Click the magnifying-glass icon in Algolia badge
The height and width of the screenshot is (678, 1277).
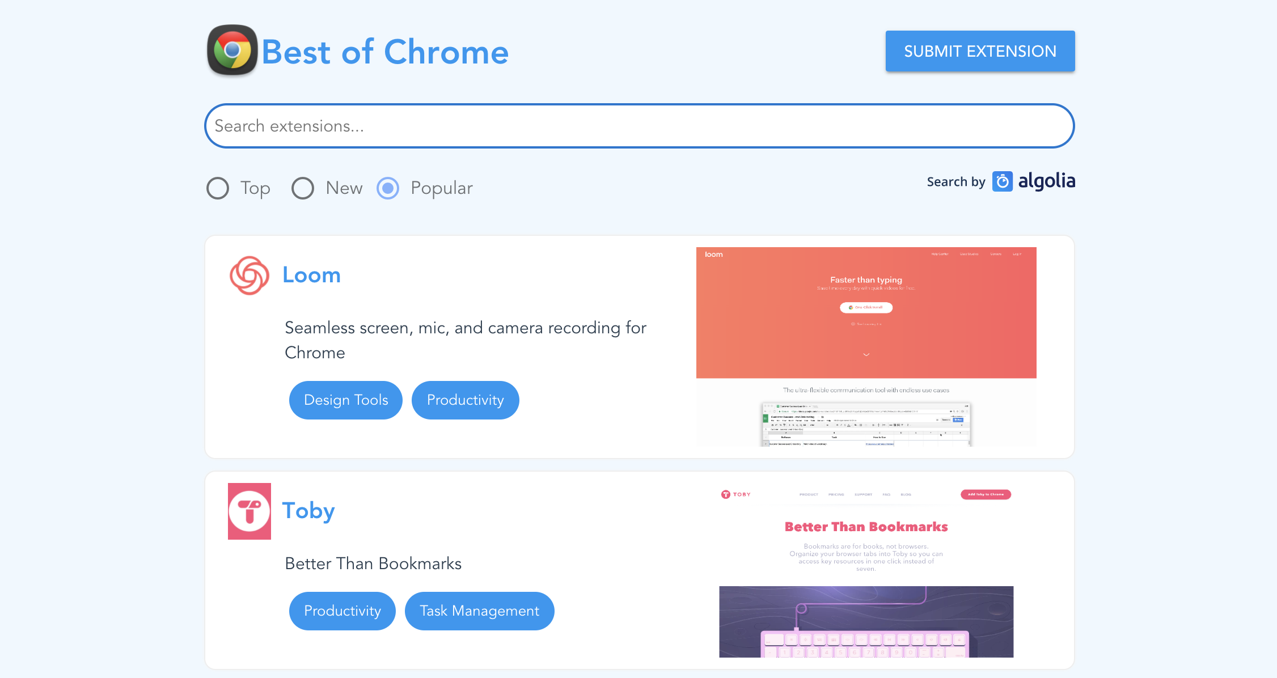pyautogui.click(x=1002, y=181)
